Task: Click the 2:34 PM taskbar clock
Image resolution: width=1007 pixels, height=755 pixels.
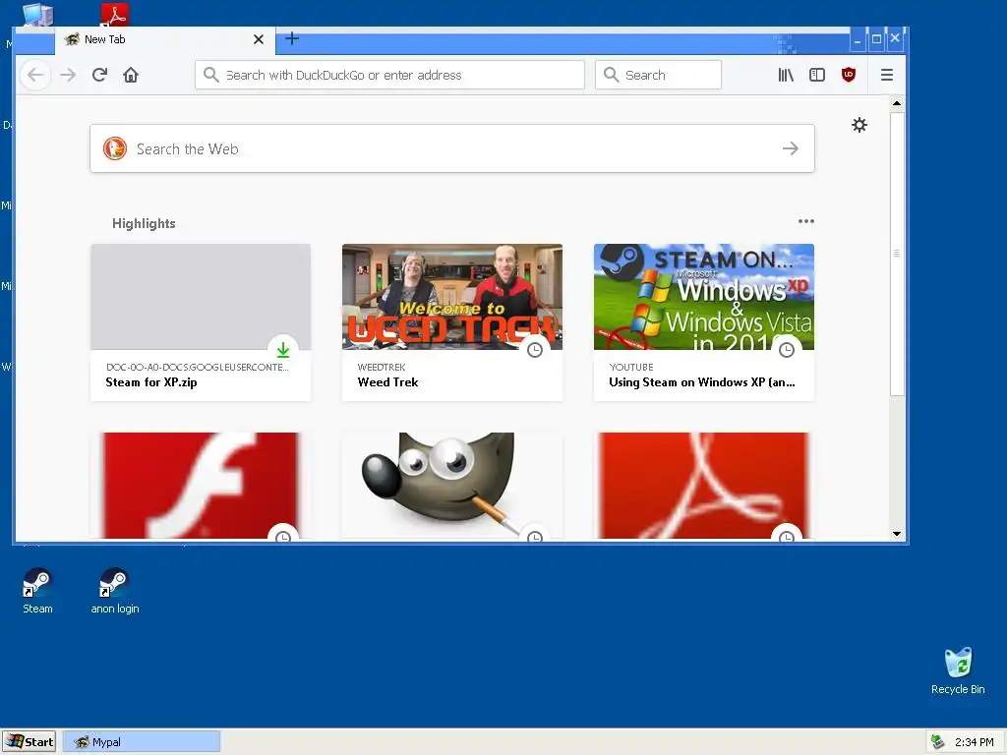Action: click(x=974, y=742)
